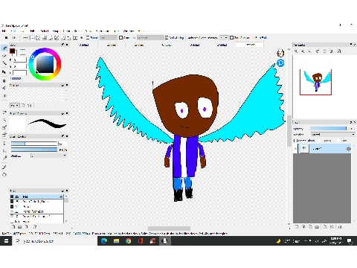Select the Fill rectangle shape tool

(4, 80)
